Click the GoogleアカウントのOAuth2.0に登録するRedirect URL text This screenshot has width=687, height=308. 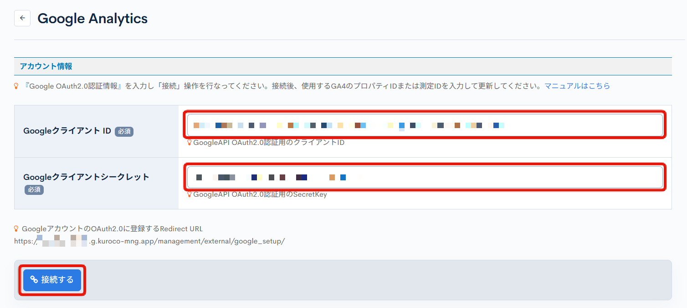coord(112,229)
